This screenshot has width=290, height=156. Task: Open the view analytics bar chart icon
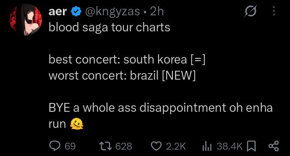coord(207,146)
